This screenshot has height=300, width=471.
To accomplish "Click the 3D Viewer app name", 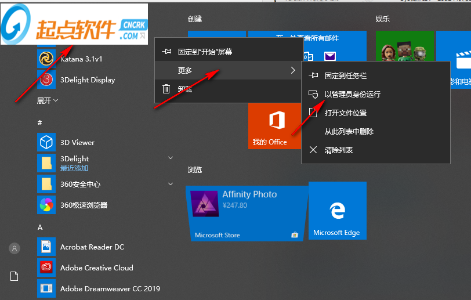I will pos(77,143).
